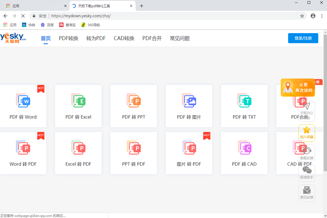Close the 天极下载pdf转化工具 tab
327x218 pixels.
[x=131, y=6]
